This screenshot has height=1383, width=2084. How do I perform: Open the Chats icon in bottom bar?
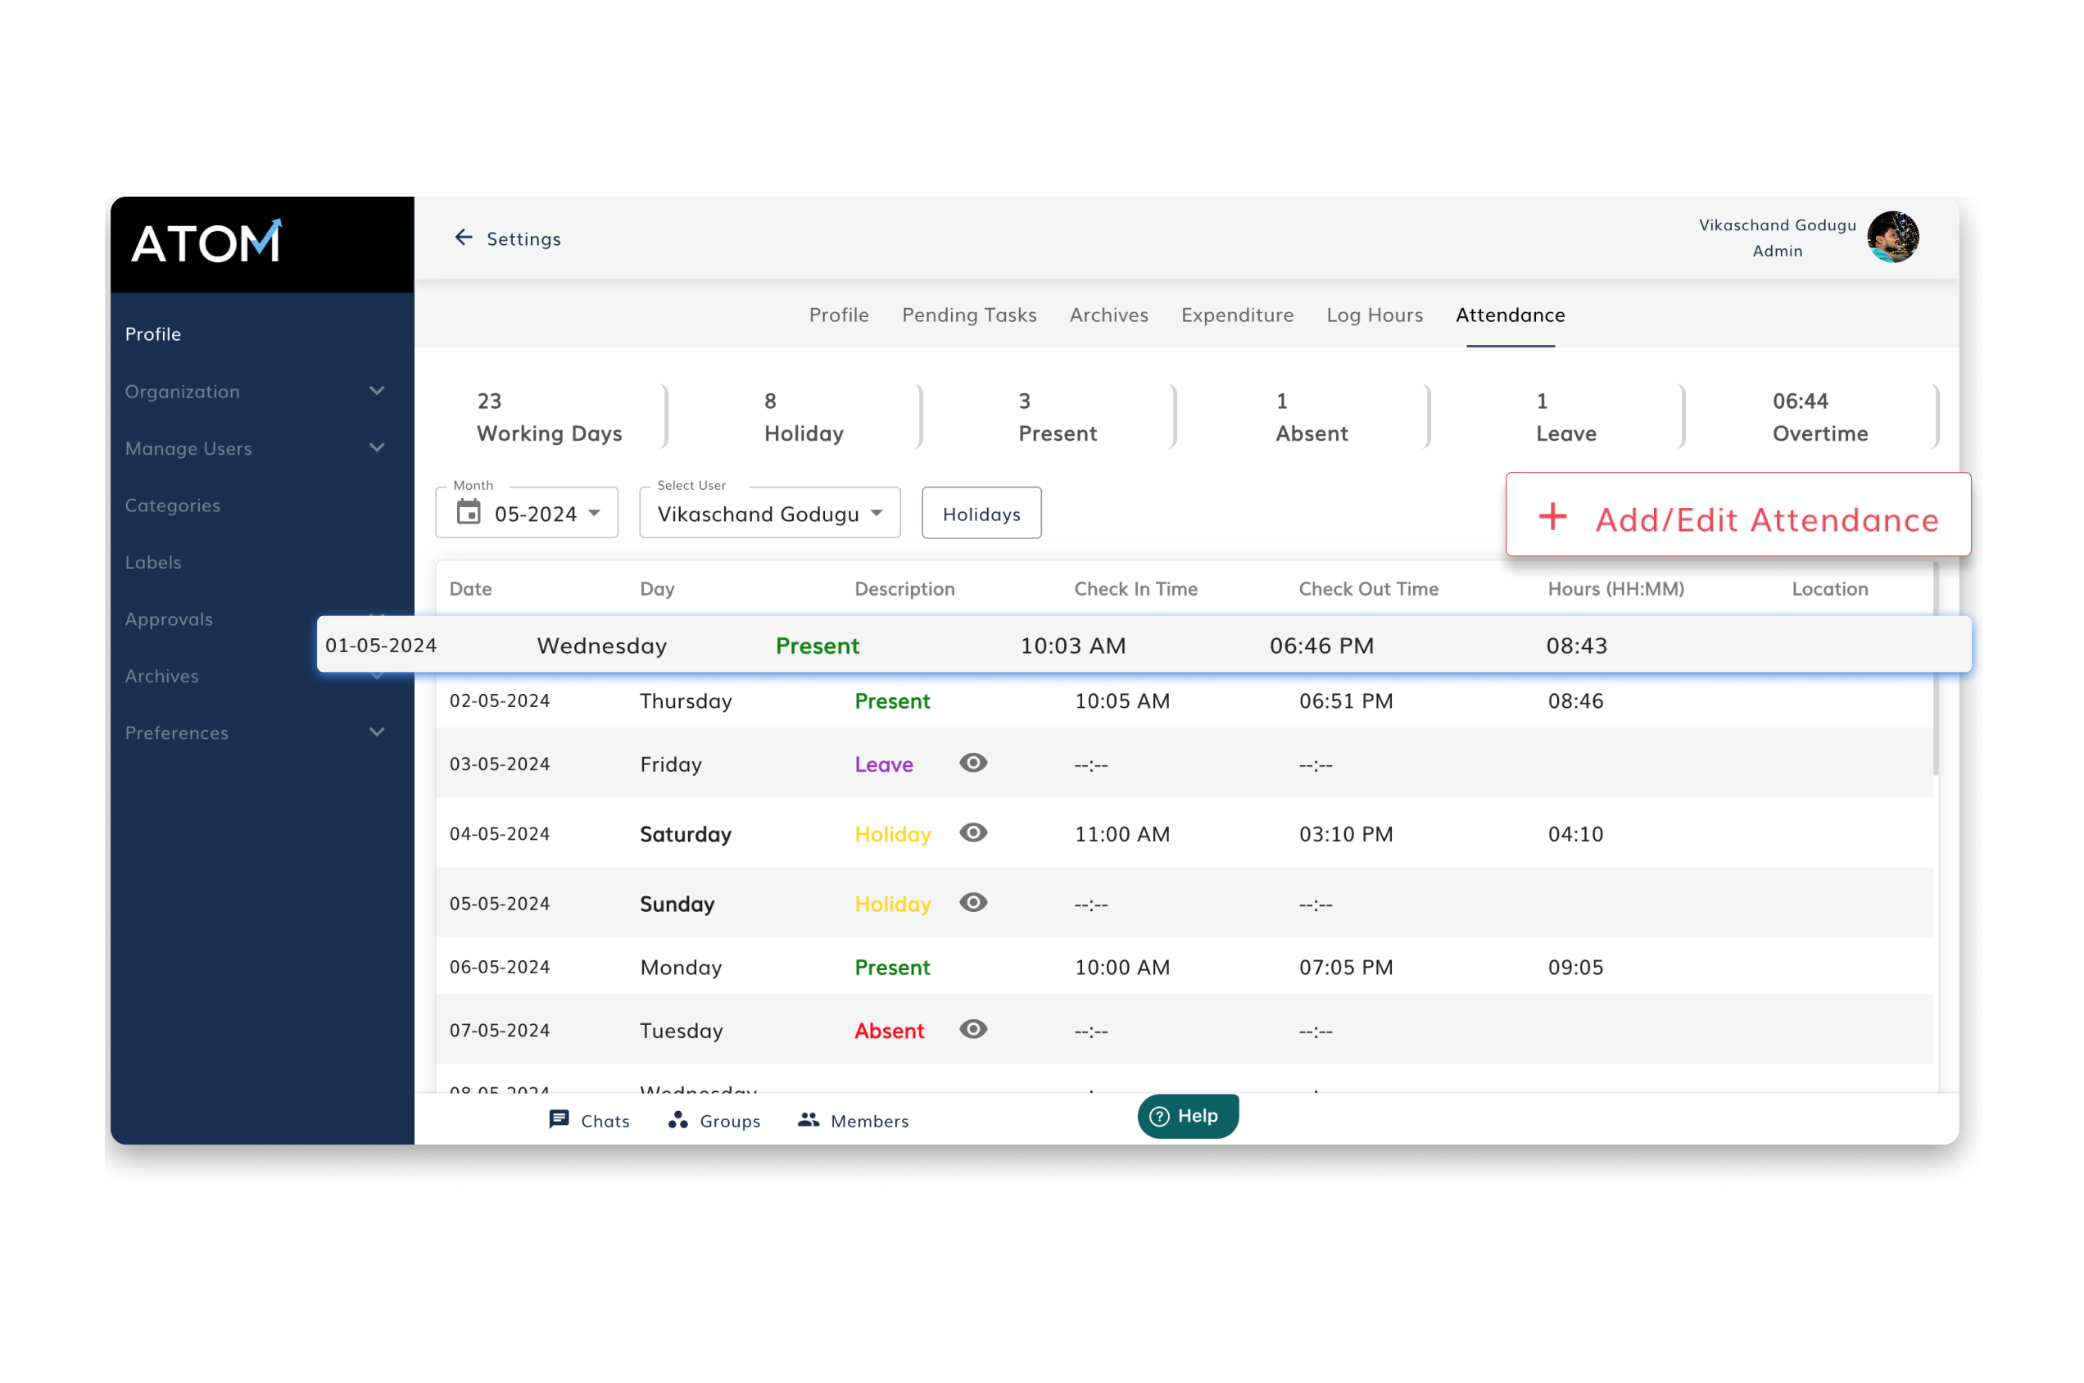(x=558, y=1120)
